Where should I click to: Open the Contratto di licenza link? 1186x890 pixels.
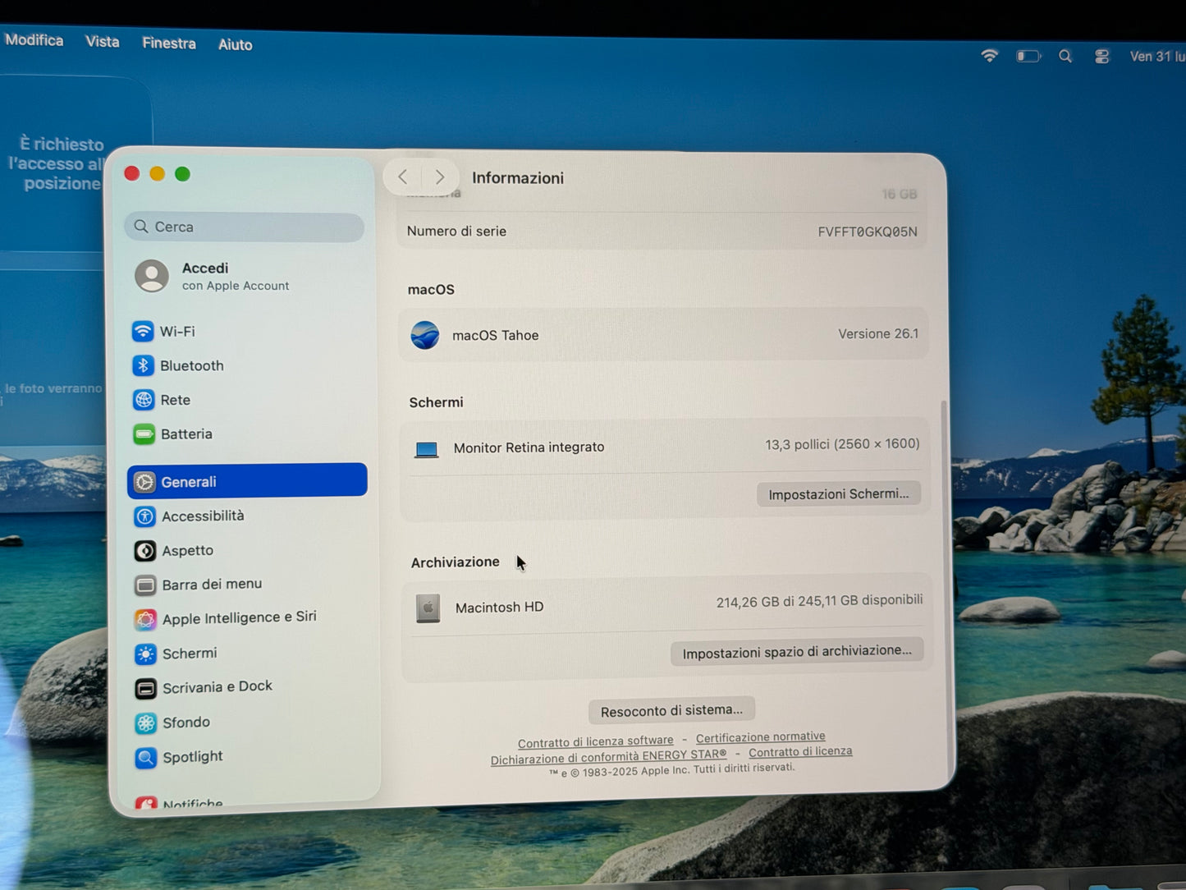coord(800,751)
